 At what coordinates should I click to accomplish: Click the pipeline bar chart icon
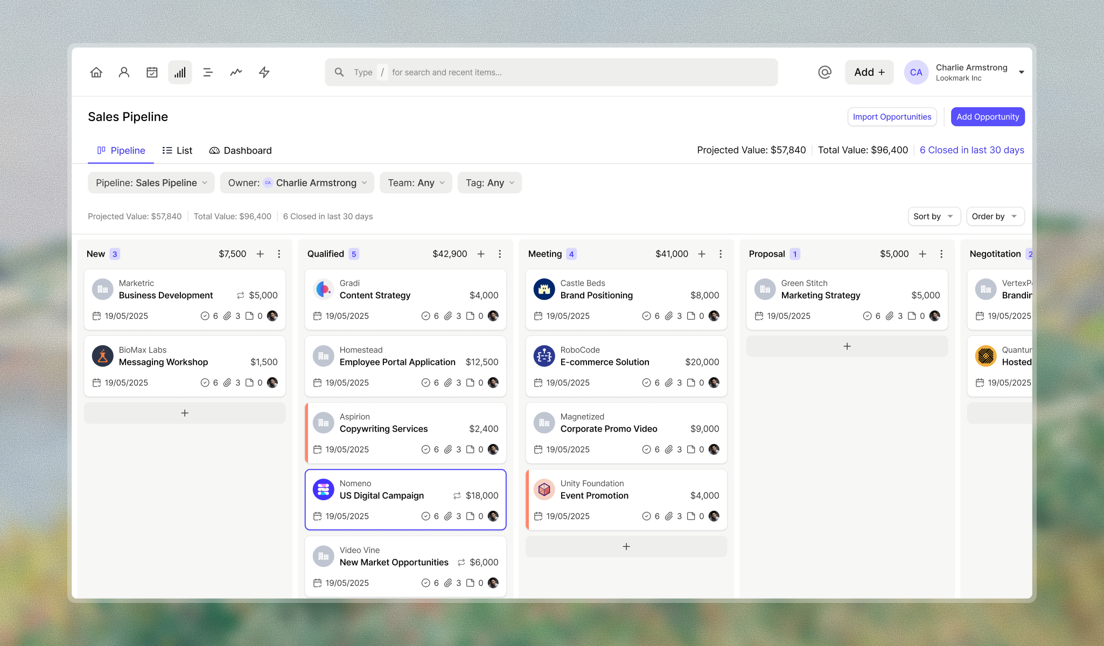coord(180,72)
